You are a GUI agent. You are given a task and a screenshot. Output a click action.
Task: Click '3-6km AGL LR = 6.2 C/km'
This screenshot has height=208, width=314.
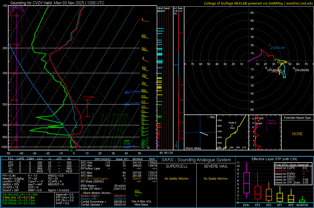pos(18,197)
